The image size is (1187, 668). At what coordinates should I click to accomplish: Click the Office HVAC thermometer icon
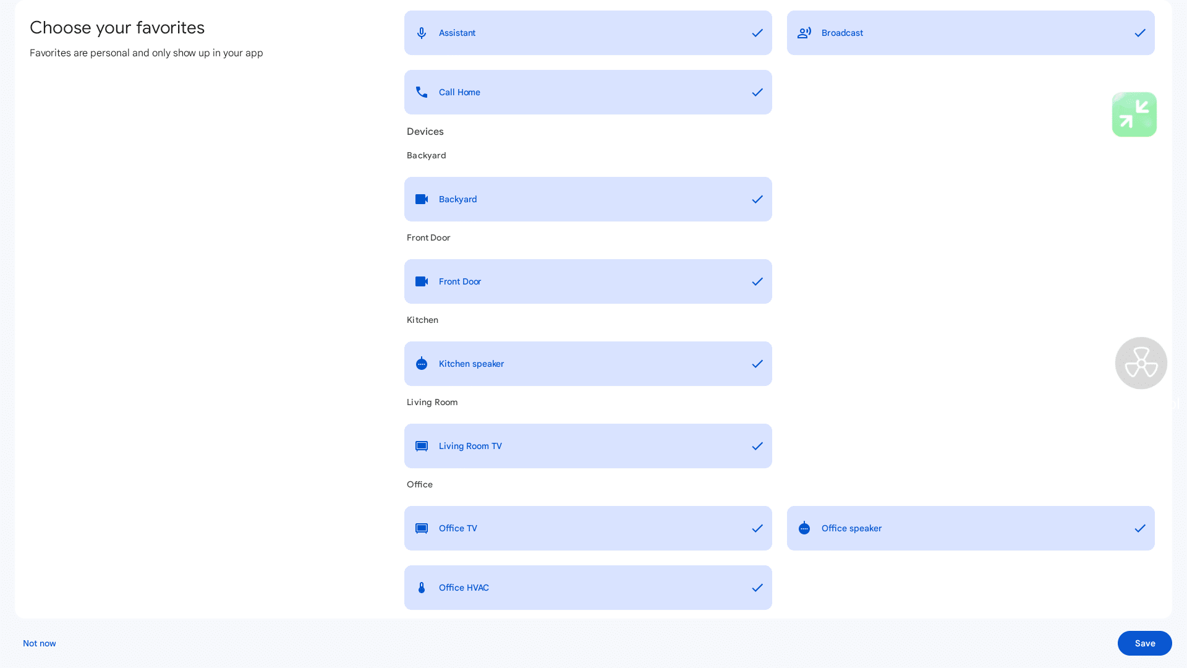[422, 588]
